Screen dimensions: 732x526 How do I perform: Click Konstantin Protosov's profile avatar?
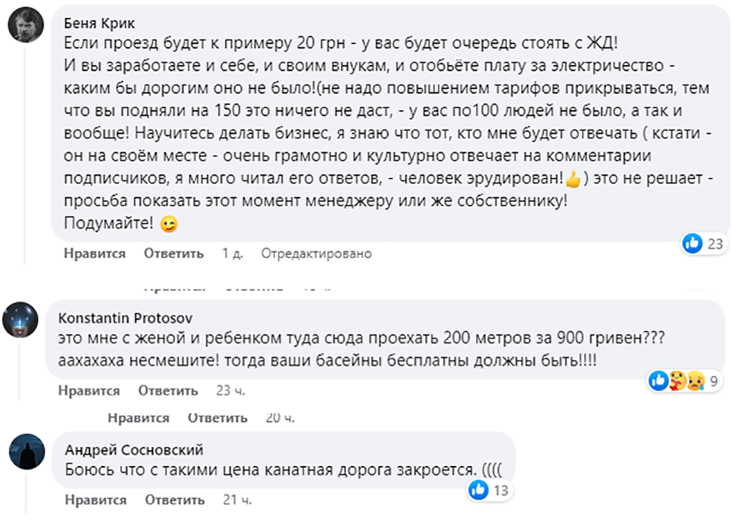click(x=20, y=319)
